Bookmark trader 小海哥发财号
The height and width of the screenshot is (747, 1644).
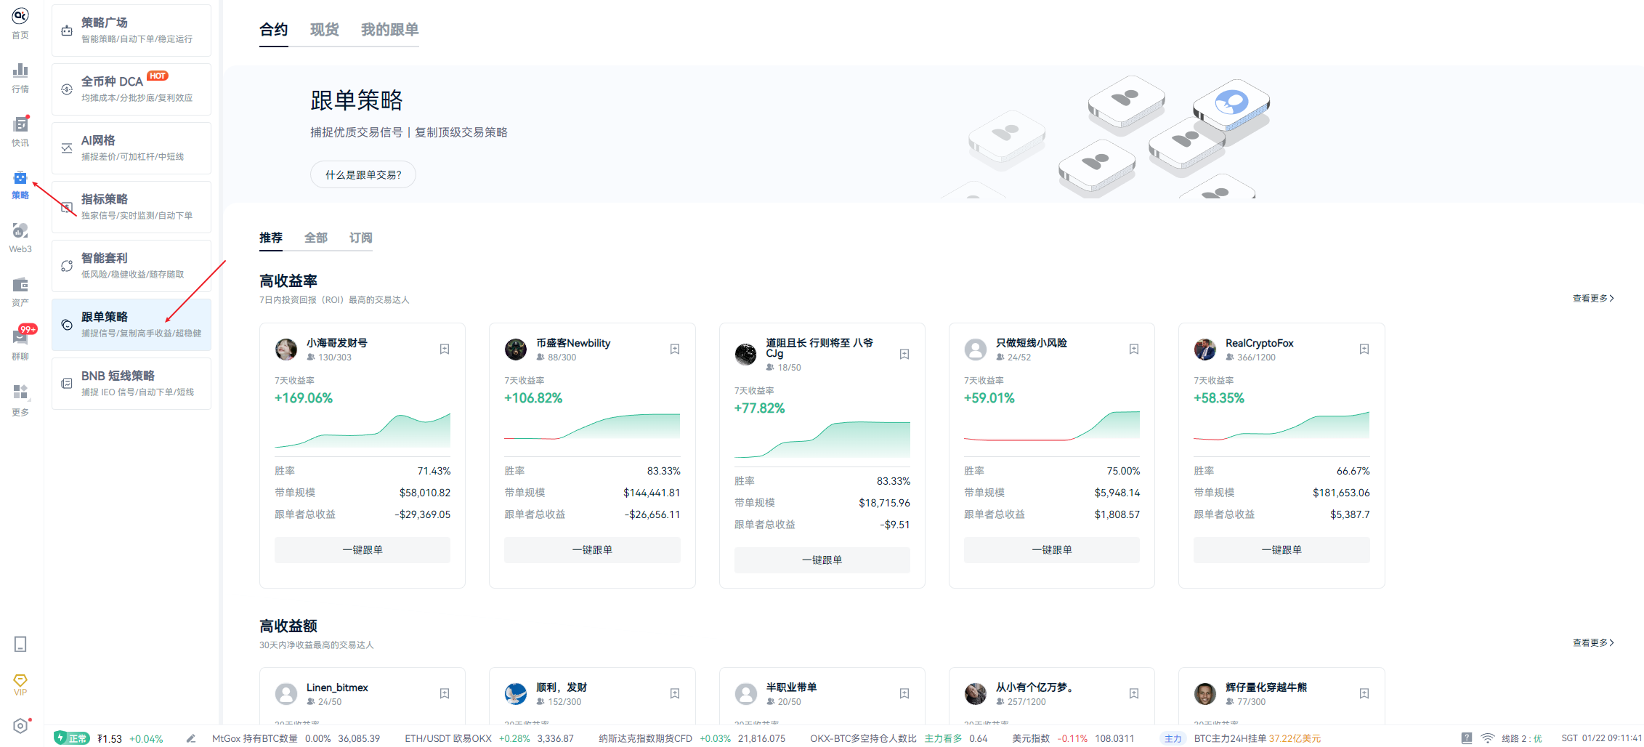[445, 350]
